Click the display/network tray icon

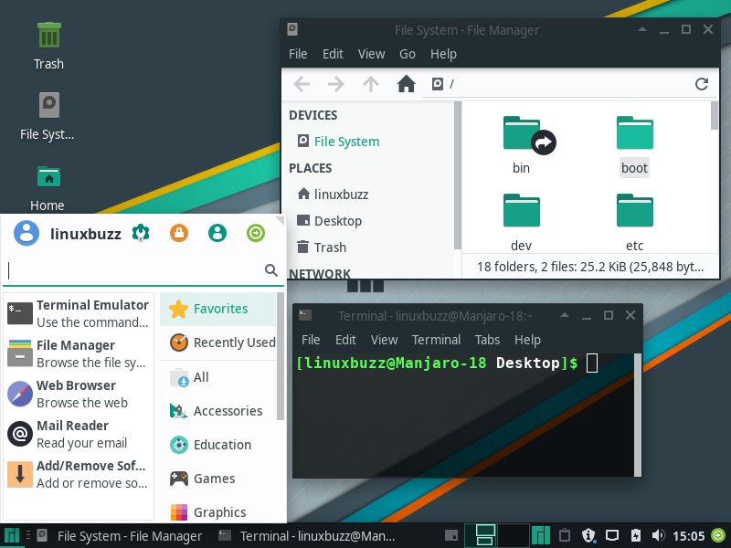tap(611, 535)
